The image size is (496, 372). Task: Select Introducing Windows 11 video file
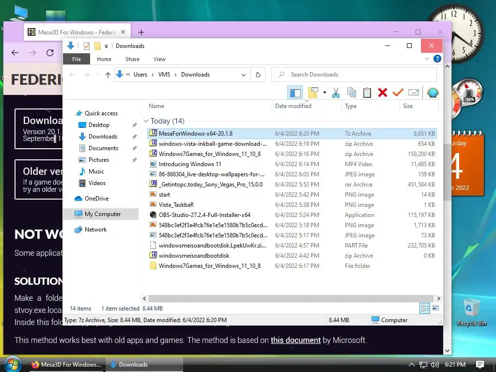tap(292, 164)
